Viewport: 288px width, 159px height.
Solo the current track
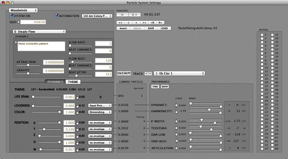point(120,73)
